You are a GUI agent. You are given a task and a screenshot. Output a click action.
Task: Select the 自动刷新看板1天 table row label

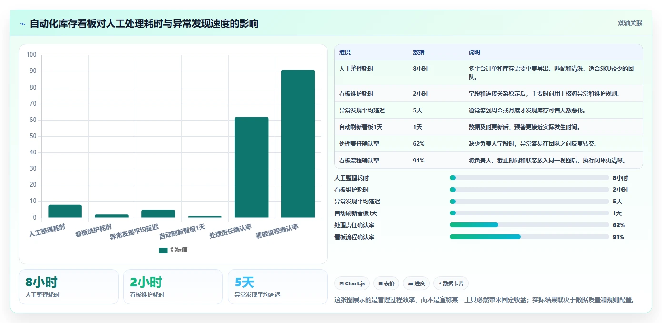(361, 127)
